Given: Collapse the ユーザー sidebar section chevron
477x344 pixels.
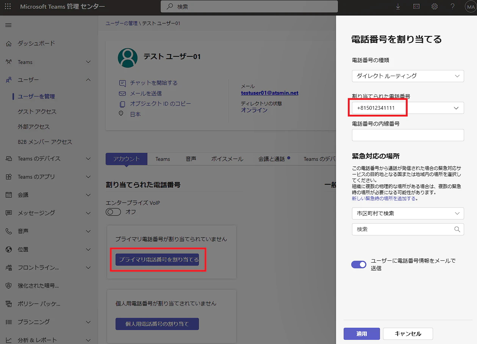Looking at the screenshot, I should point(88,80).
